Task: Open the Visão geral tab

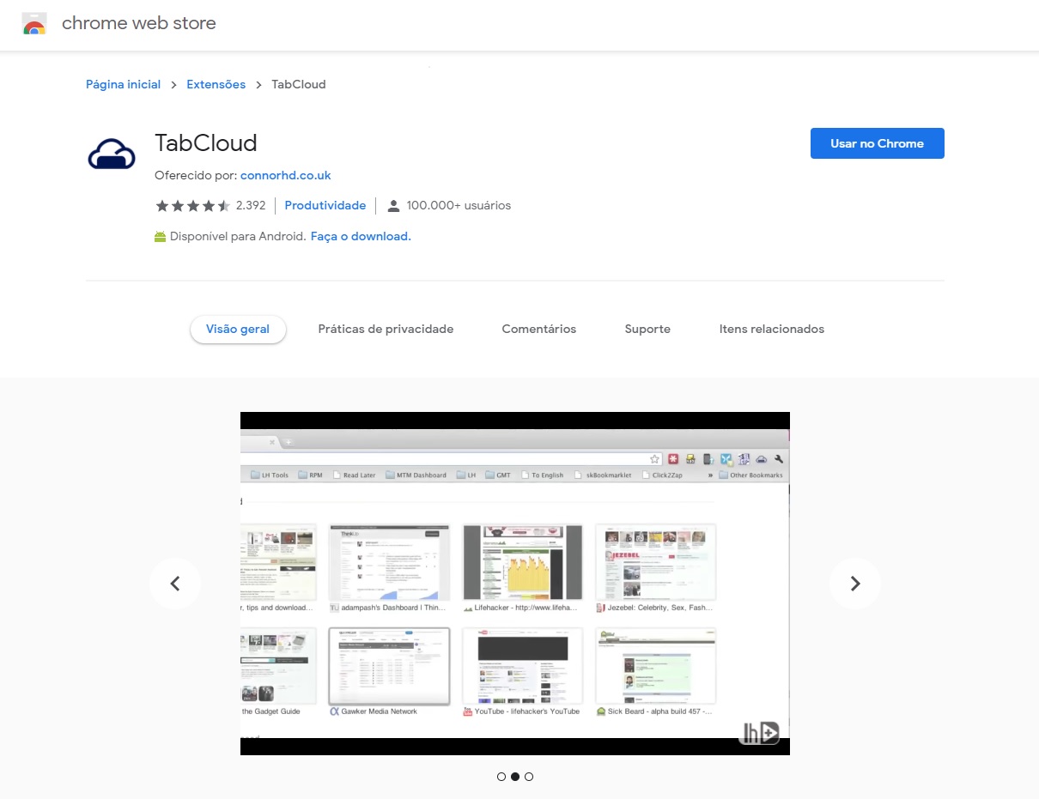Action: (x=238, y=329)
